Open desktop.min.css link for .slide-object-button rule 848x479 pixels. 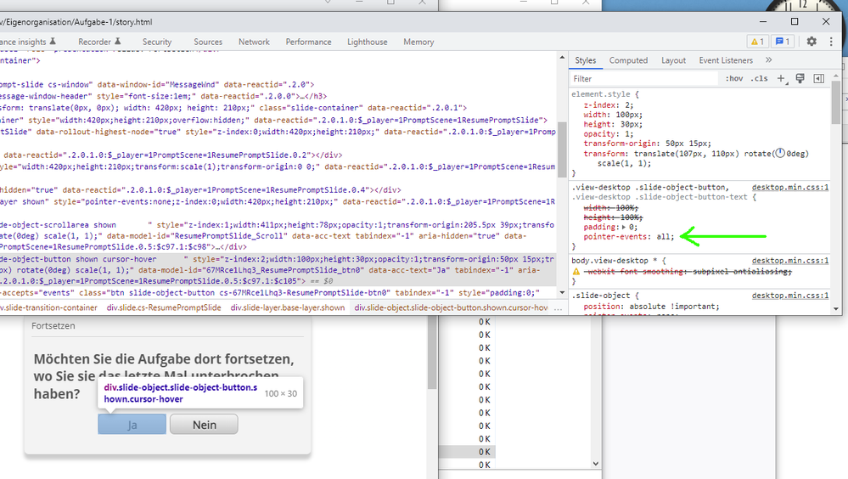tap(789, 187)
